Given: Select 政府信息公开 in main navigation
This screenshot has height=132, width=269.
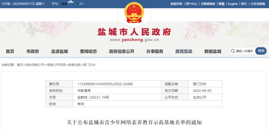Looking at the screenshot, I should [122, 51].
